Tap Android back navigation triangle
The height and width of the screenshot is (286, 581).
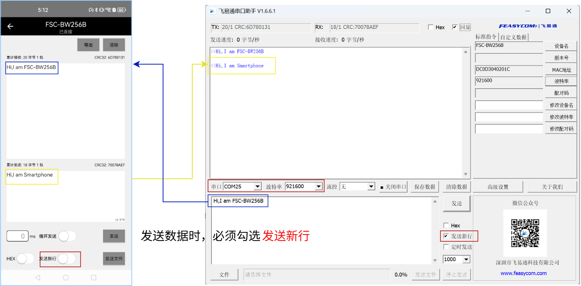[37, 278]
